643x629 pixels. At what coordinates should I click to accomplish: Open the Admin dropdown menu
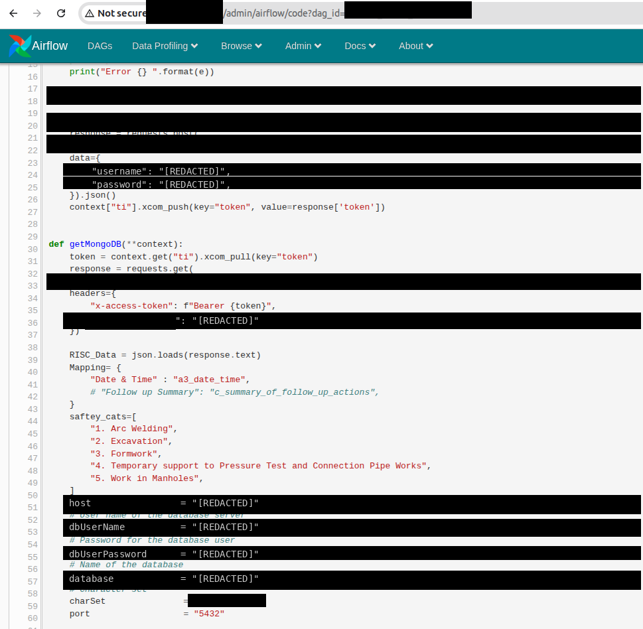point(303,46)
